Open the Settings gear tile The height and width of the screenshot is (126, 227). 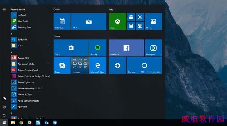[x=118, y=66]
